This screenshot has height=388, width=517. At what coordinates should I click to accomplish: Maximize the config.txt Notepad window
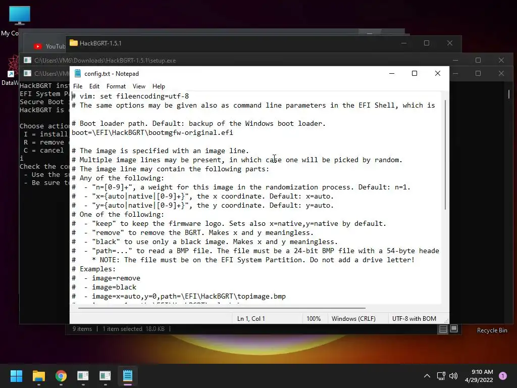(415, 73)
